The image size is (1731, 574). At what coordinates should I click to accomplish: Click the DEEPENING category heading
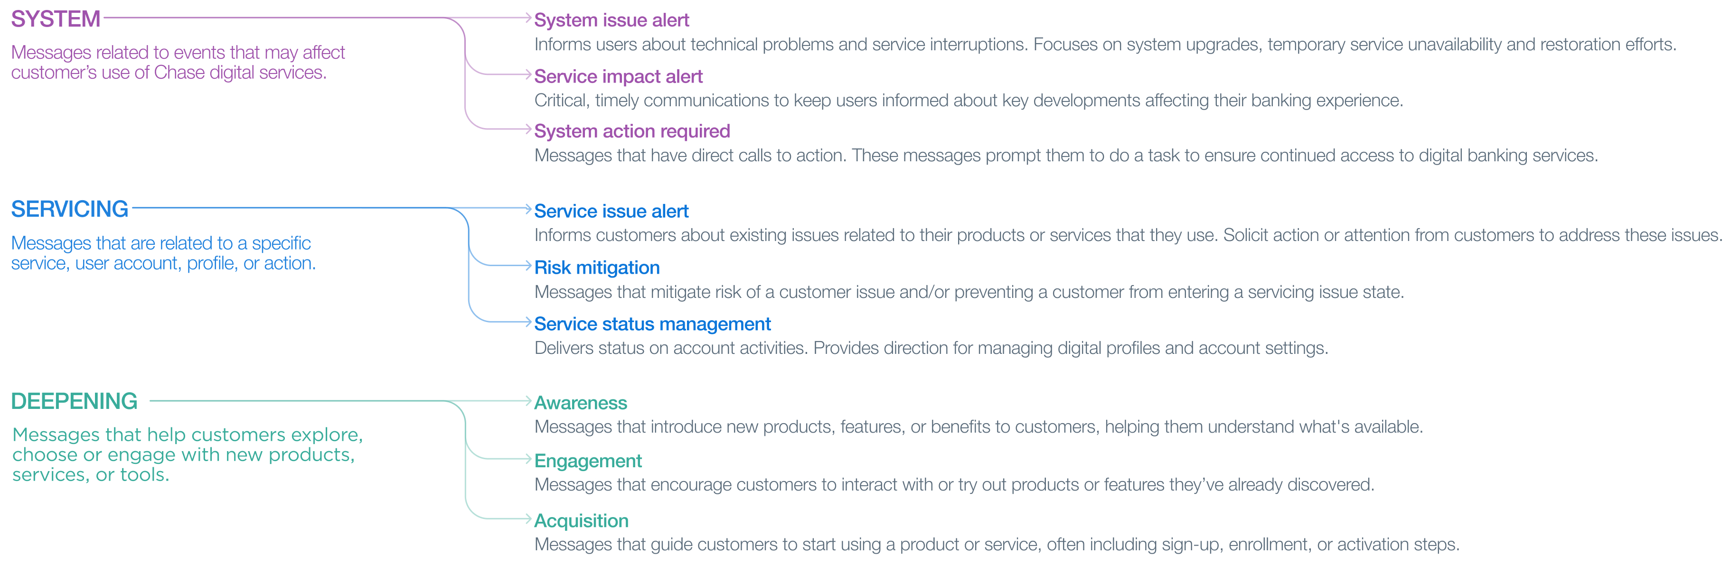(x=74, y=401)
